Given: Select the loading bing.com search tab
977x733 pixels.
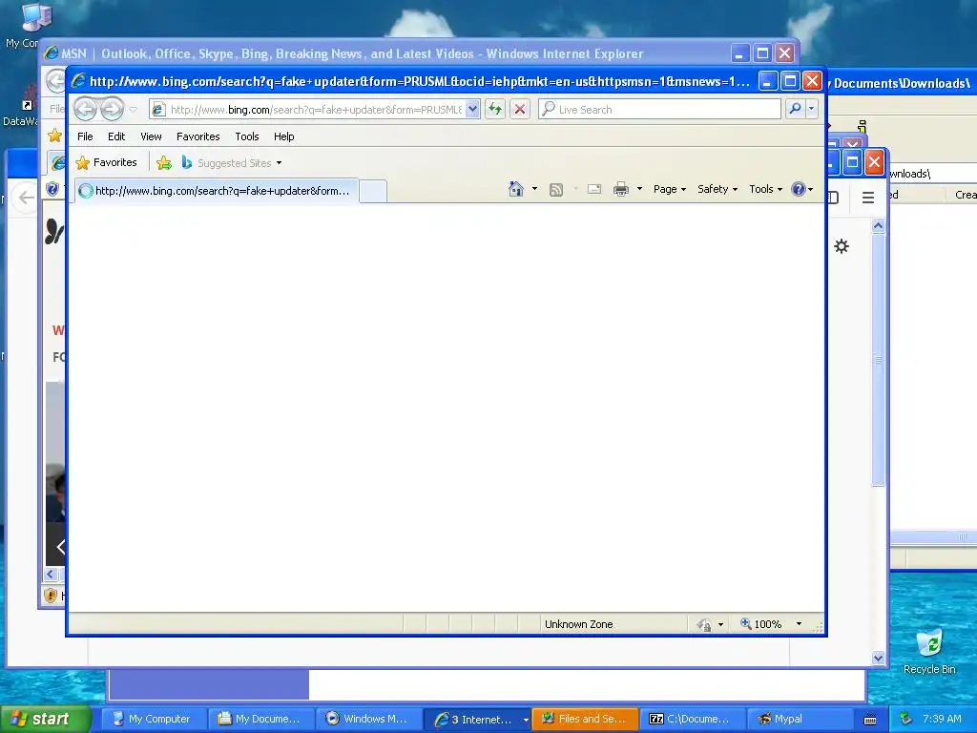Looking at the screenshot, I should (x=217, y=191).
